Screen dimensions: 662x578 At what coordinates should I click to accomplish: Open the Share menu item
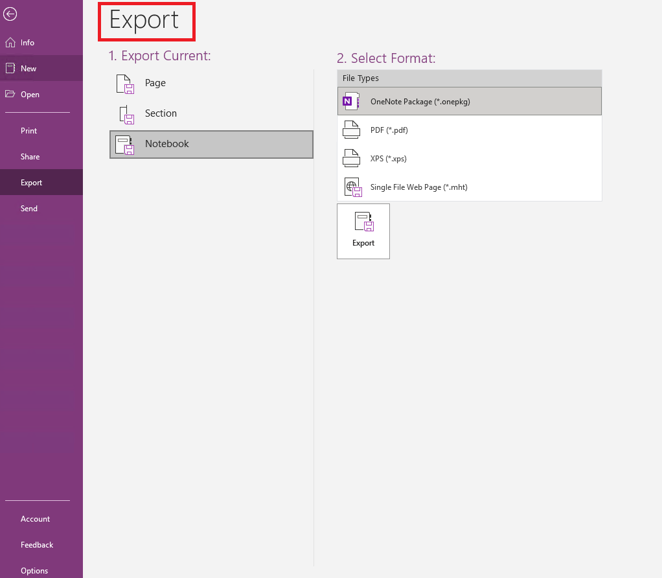(41, 157)
